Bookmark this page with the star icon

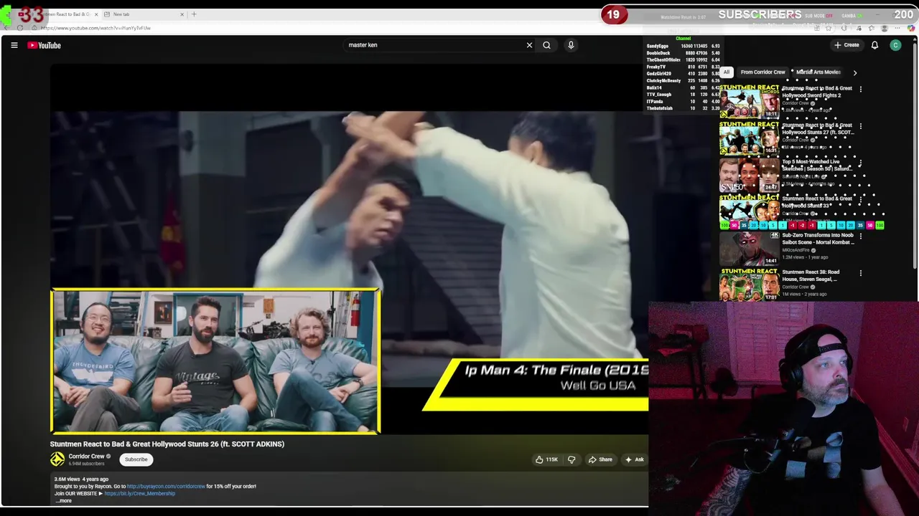click(829, 28)
